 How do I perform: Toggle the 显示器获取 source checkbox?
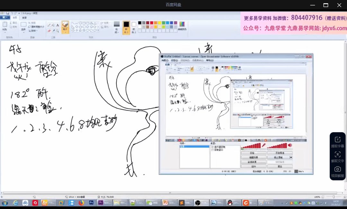tap(212, 147)
